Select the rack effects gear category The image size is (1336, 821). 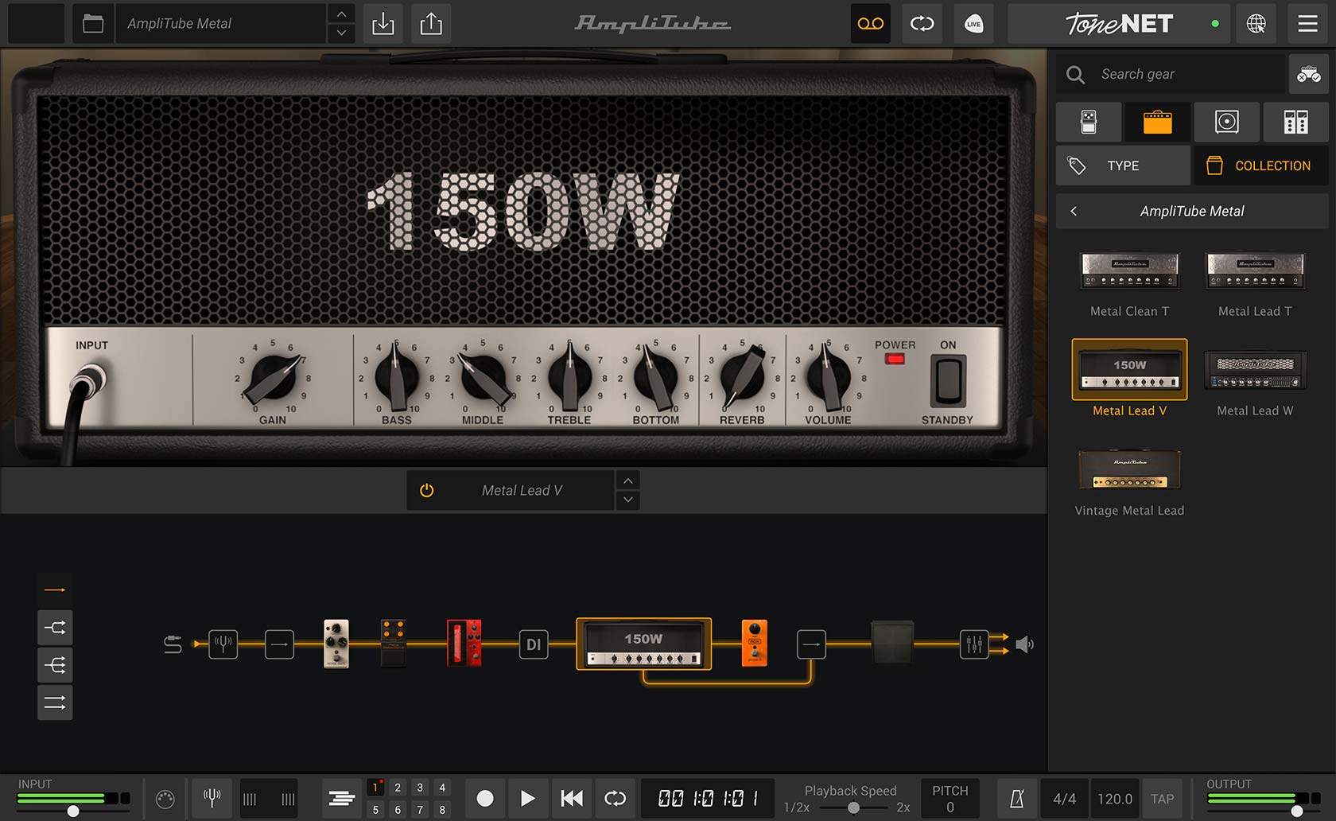pyautogui.click(x=1295, y=122)
